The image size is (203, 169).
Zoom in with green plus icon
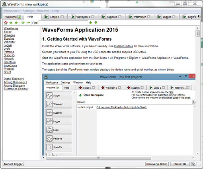tap(23, 23)
